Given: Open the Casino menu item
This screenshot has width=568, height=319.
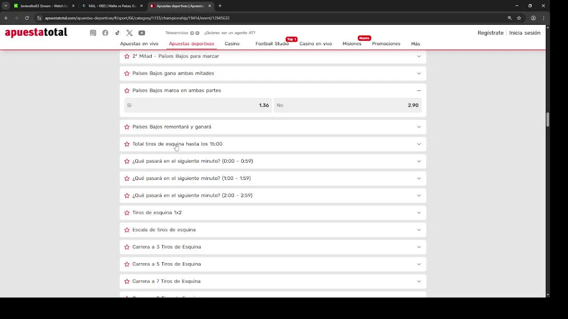Looking at the screenshot, I should tap(232, 44).
